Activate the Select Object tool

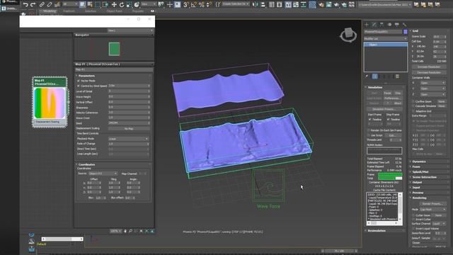tap(82, 5)
